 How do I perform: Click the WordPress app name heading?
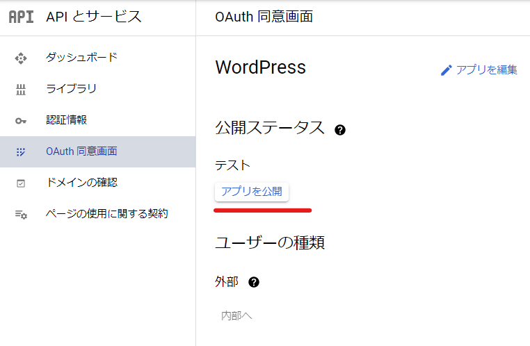pos(261,67)
